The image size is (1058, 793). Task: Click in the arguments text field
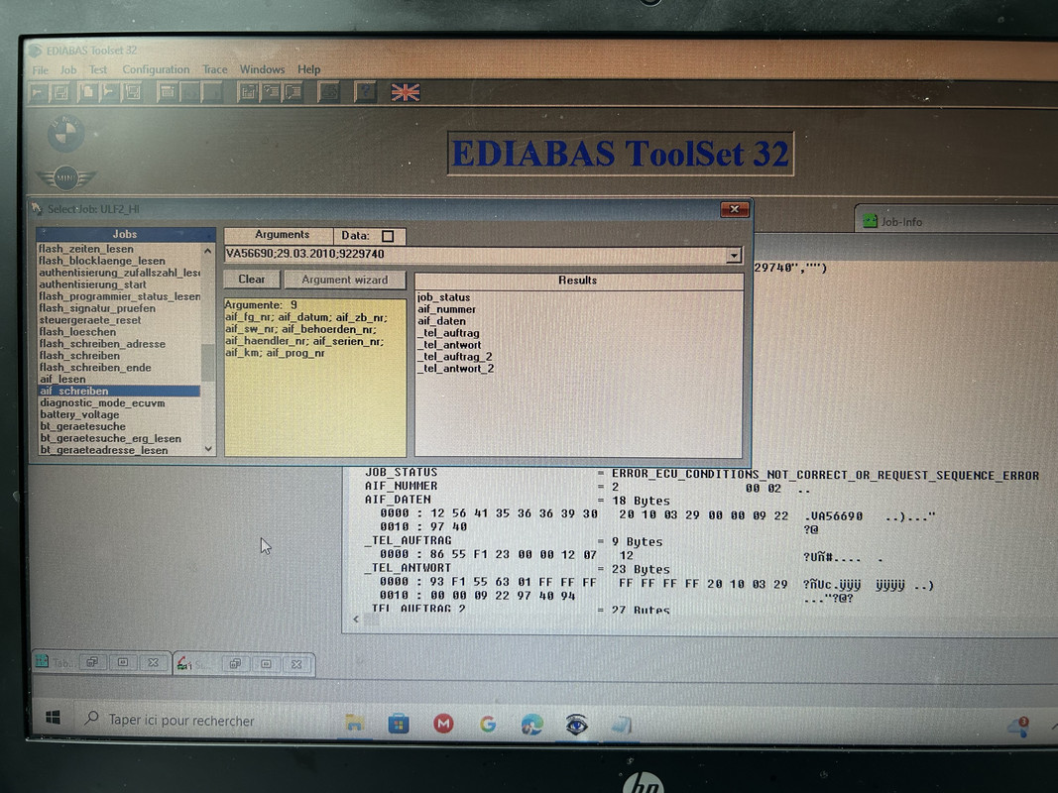(476, 254)
